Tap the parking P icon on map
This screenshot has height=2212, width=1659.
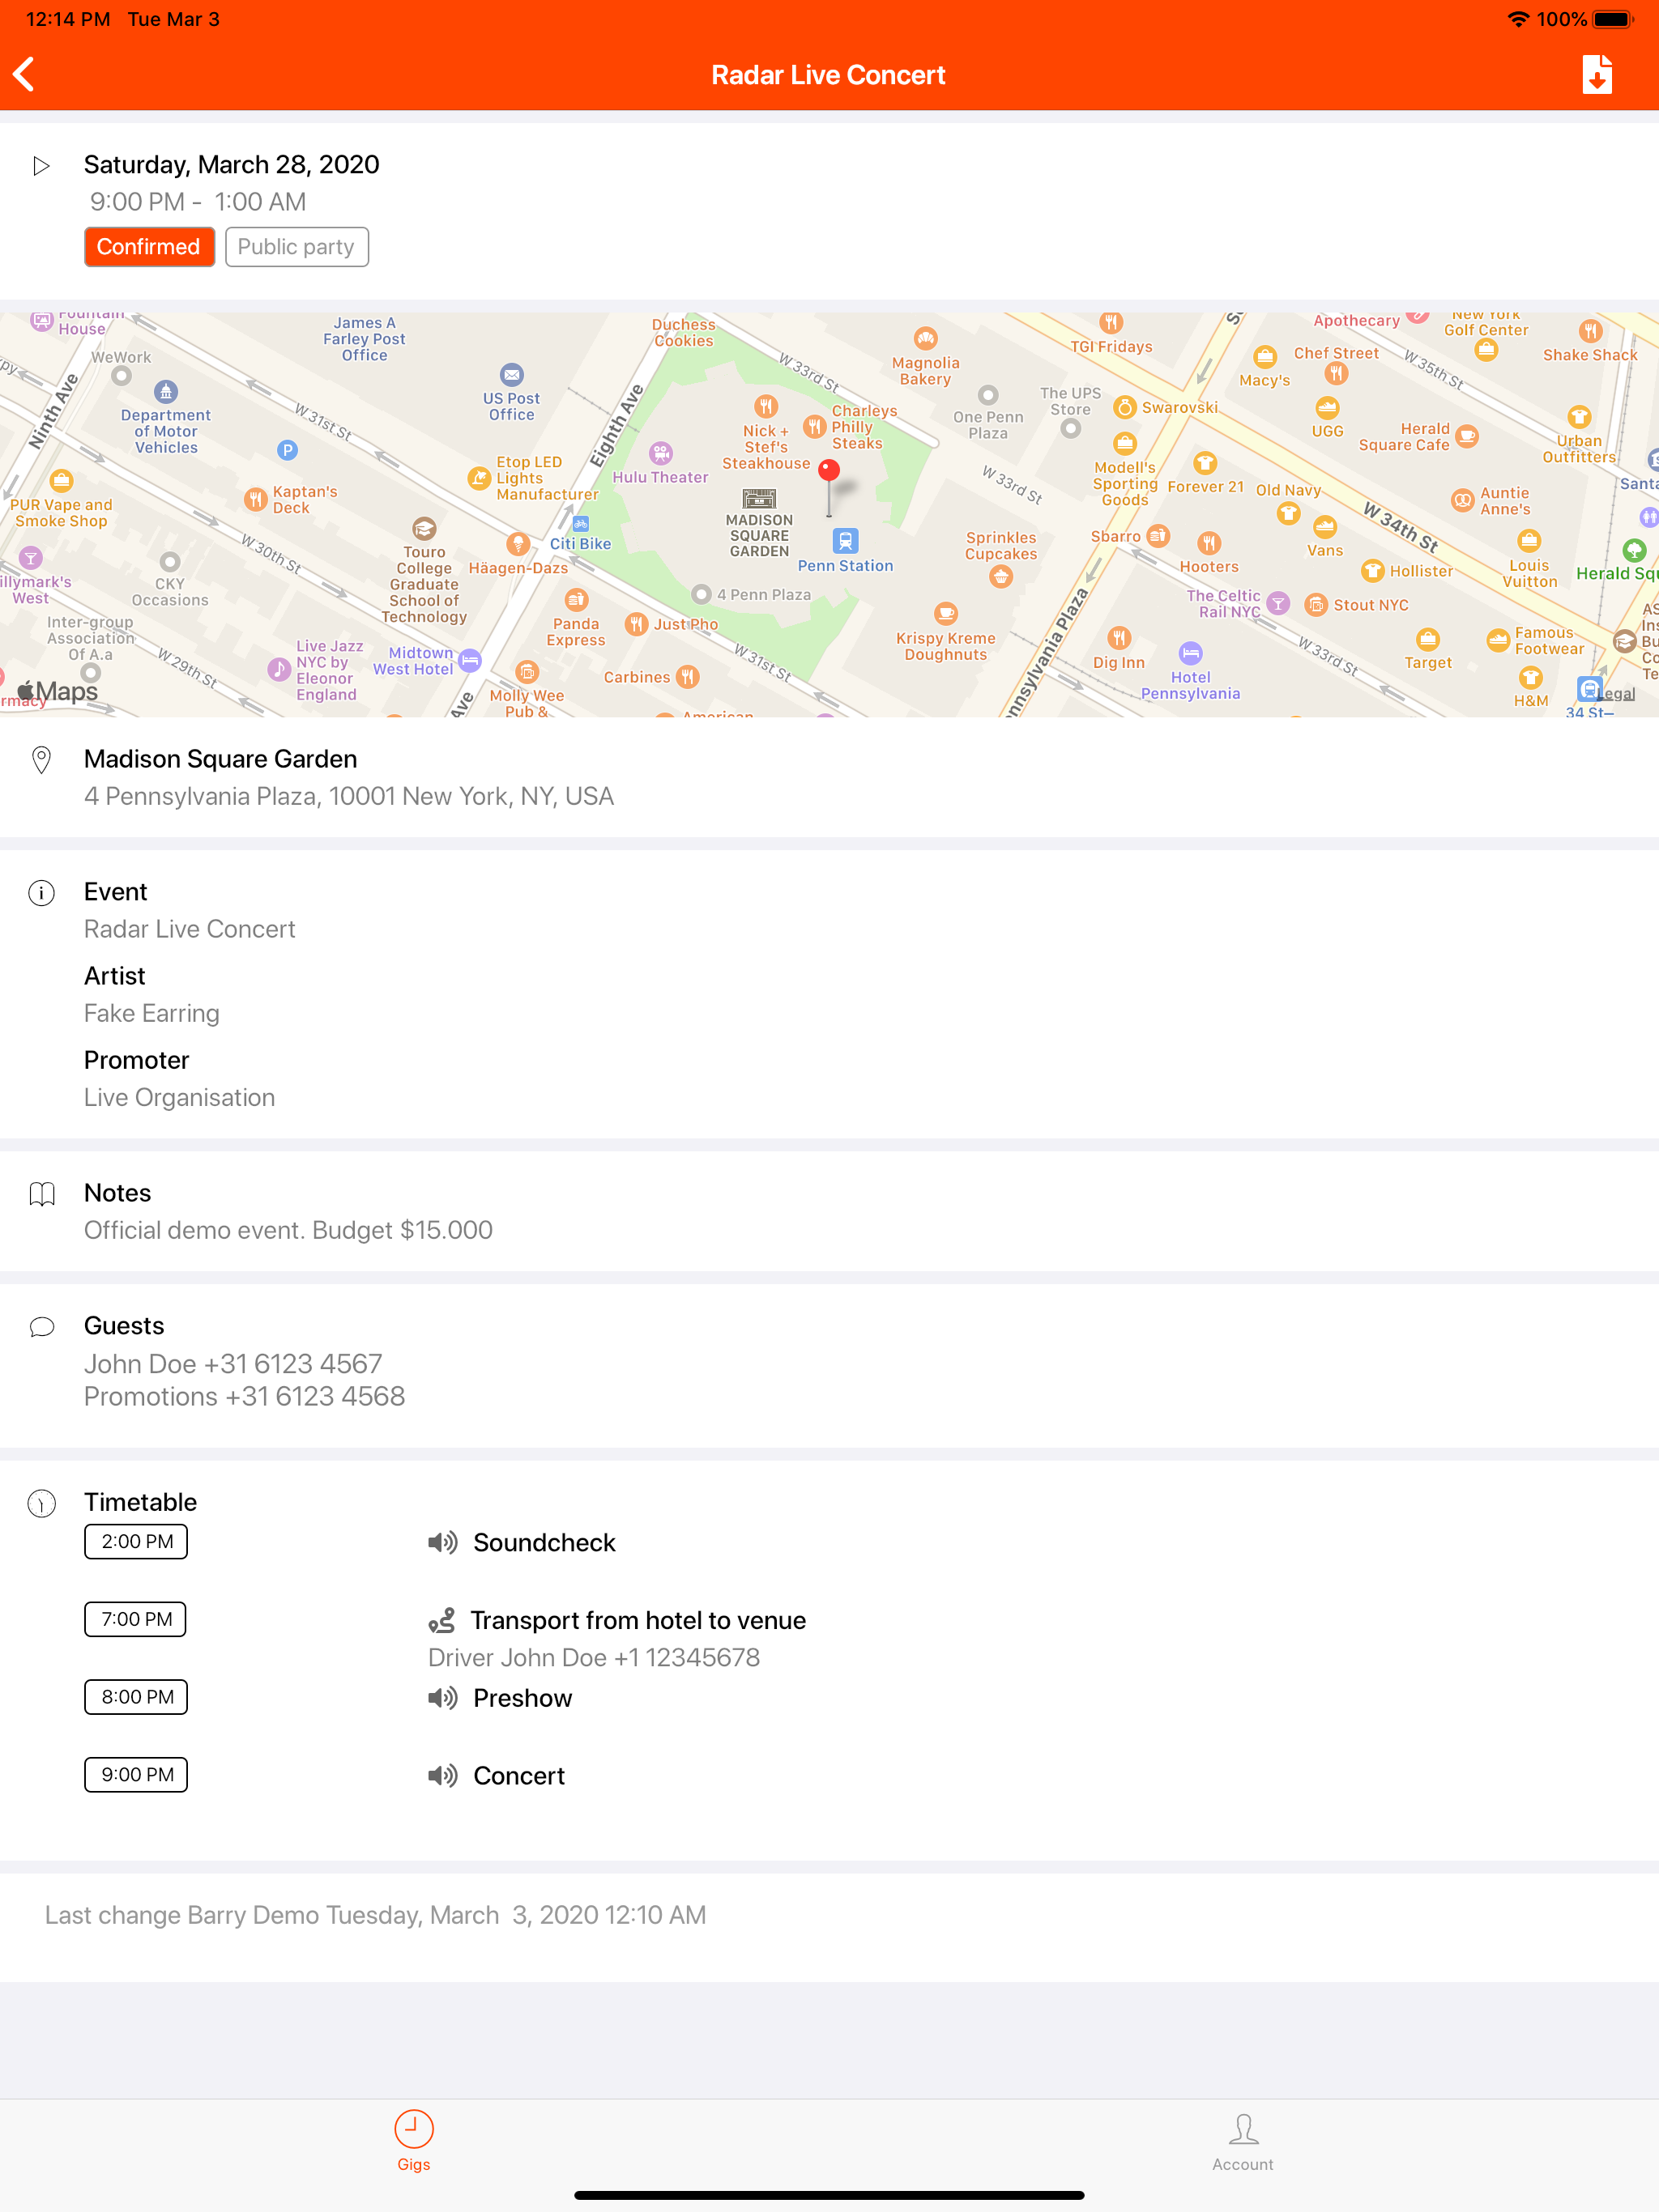pyautogui.click(x=288, y=450)
